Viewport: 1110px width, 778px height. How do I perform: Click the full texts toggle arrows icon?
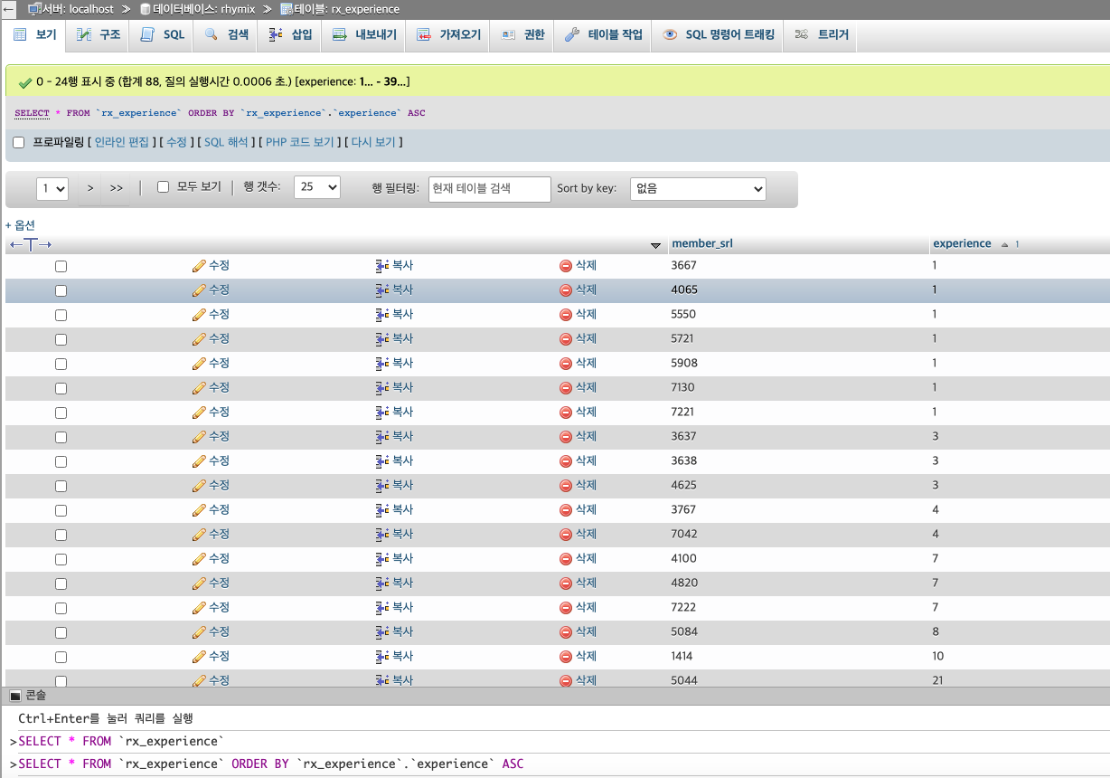tap(31, 245)
